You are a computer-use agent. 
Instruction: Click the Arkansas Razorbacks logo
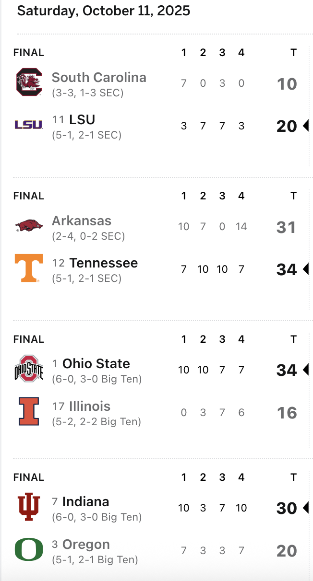click(x=29, y=225)
